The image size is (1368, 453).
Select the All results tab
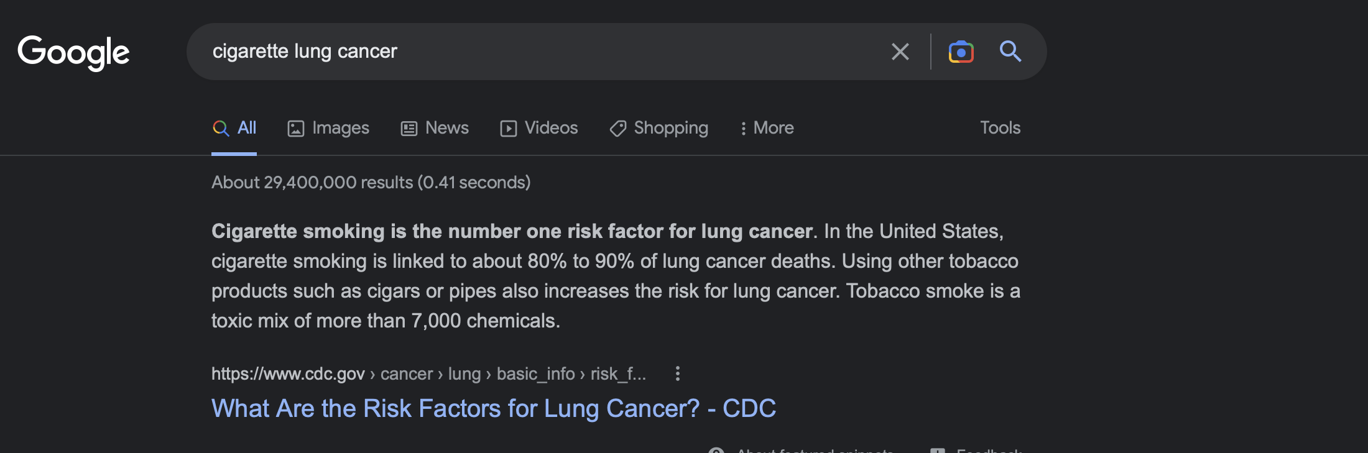234,128
